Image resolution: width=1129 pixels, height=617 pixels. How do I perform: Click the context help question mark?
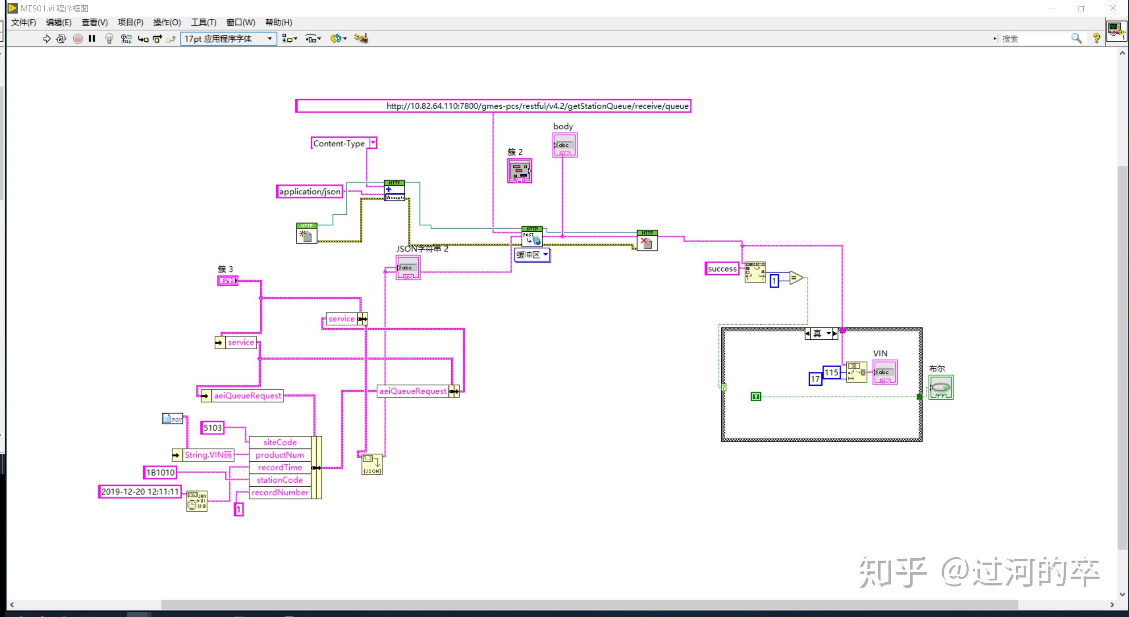(1096, 39)
